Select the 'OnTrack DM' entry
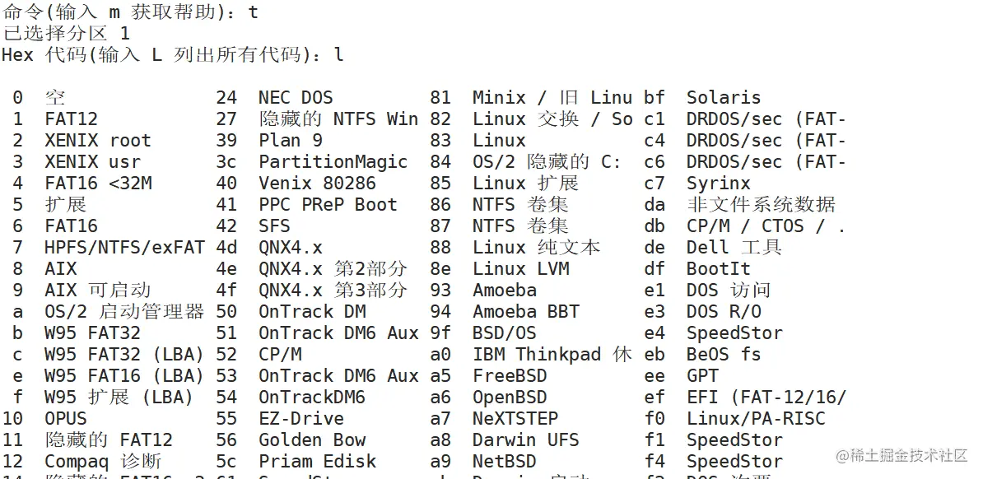 pyautogui.click(x=311, y=311)
